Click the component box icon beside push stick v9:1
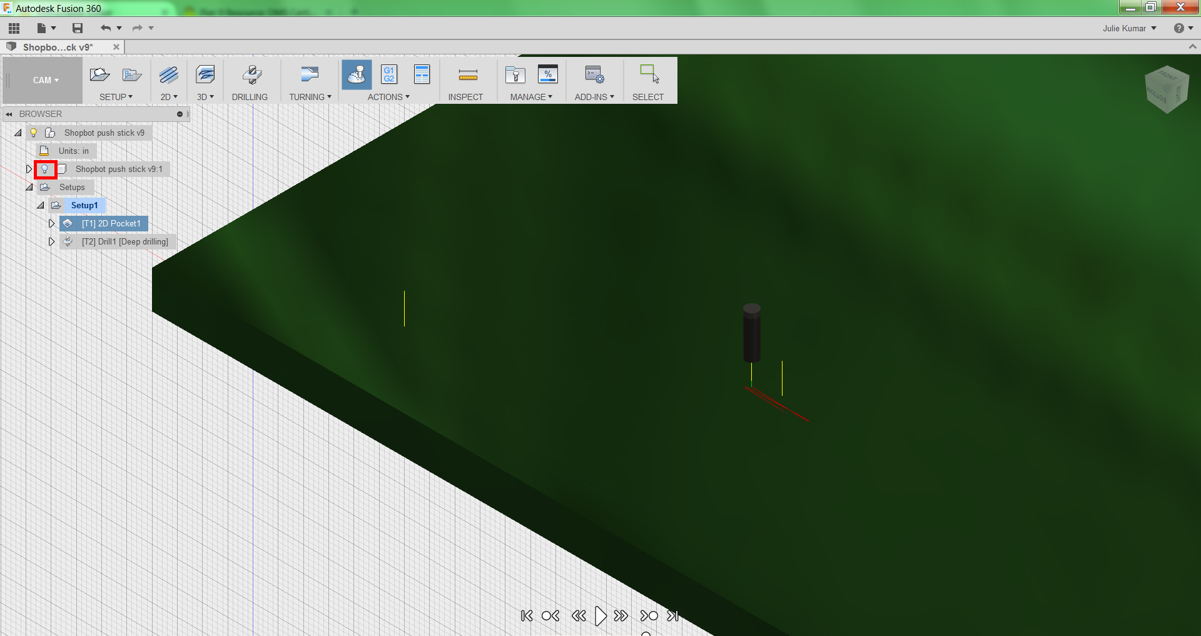This screenshot has height=636, width=1201. point(62,169)
